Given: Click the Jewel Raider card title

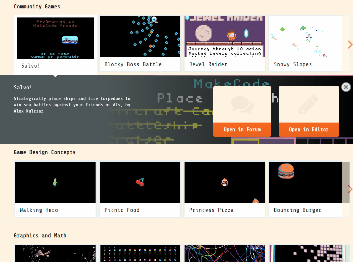Looking at the screenshot, I should 208,64.
